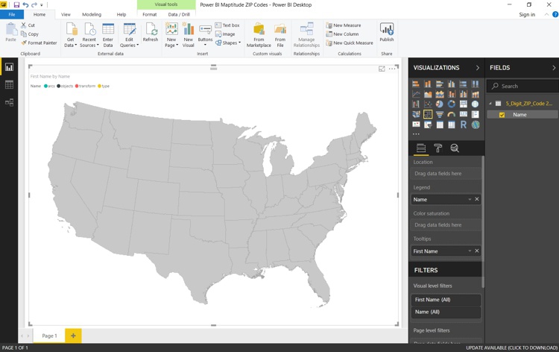Click the From Marketplace custom visuals icon
Image resolution: width=559 pixels, height=352 pixels.
(x=259, y=34)
